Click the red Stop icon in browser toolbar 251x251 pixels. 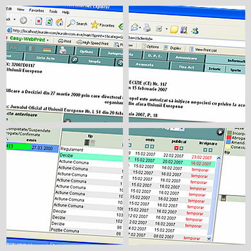(39, 21)
